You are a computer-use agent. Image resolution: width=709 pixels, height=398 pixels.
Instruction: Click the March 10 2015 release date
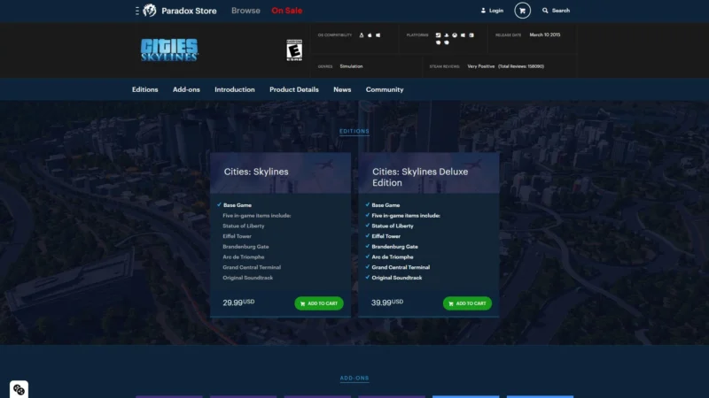point(545,34)
